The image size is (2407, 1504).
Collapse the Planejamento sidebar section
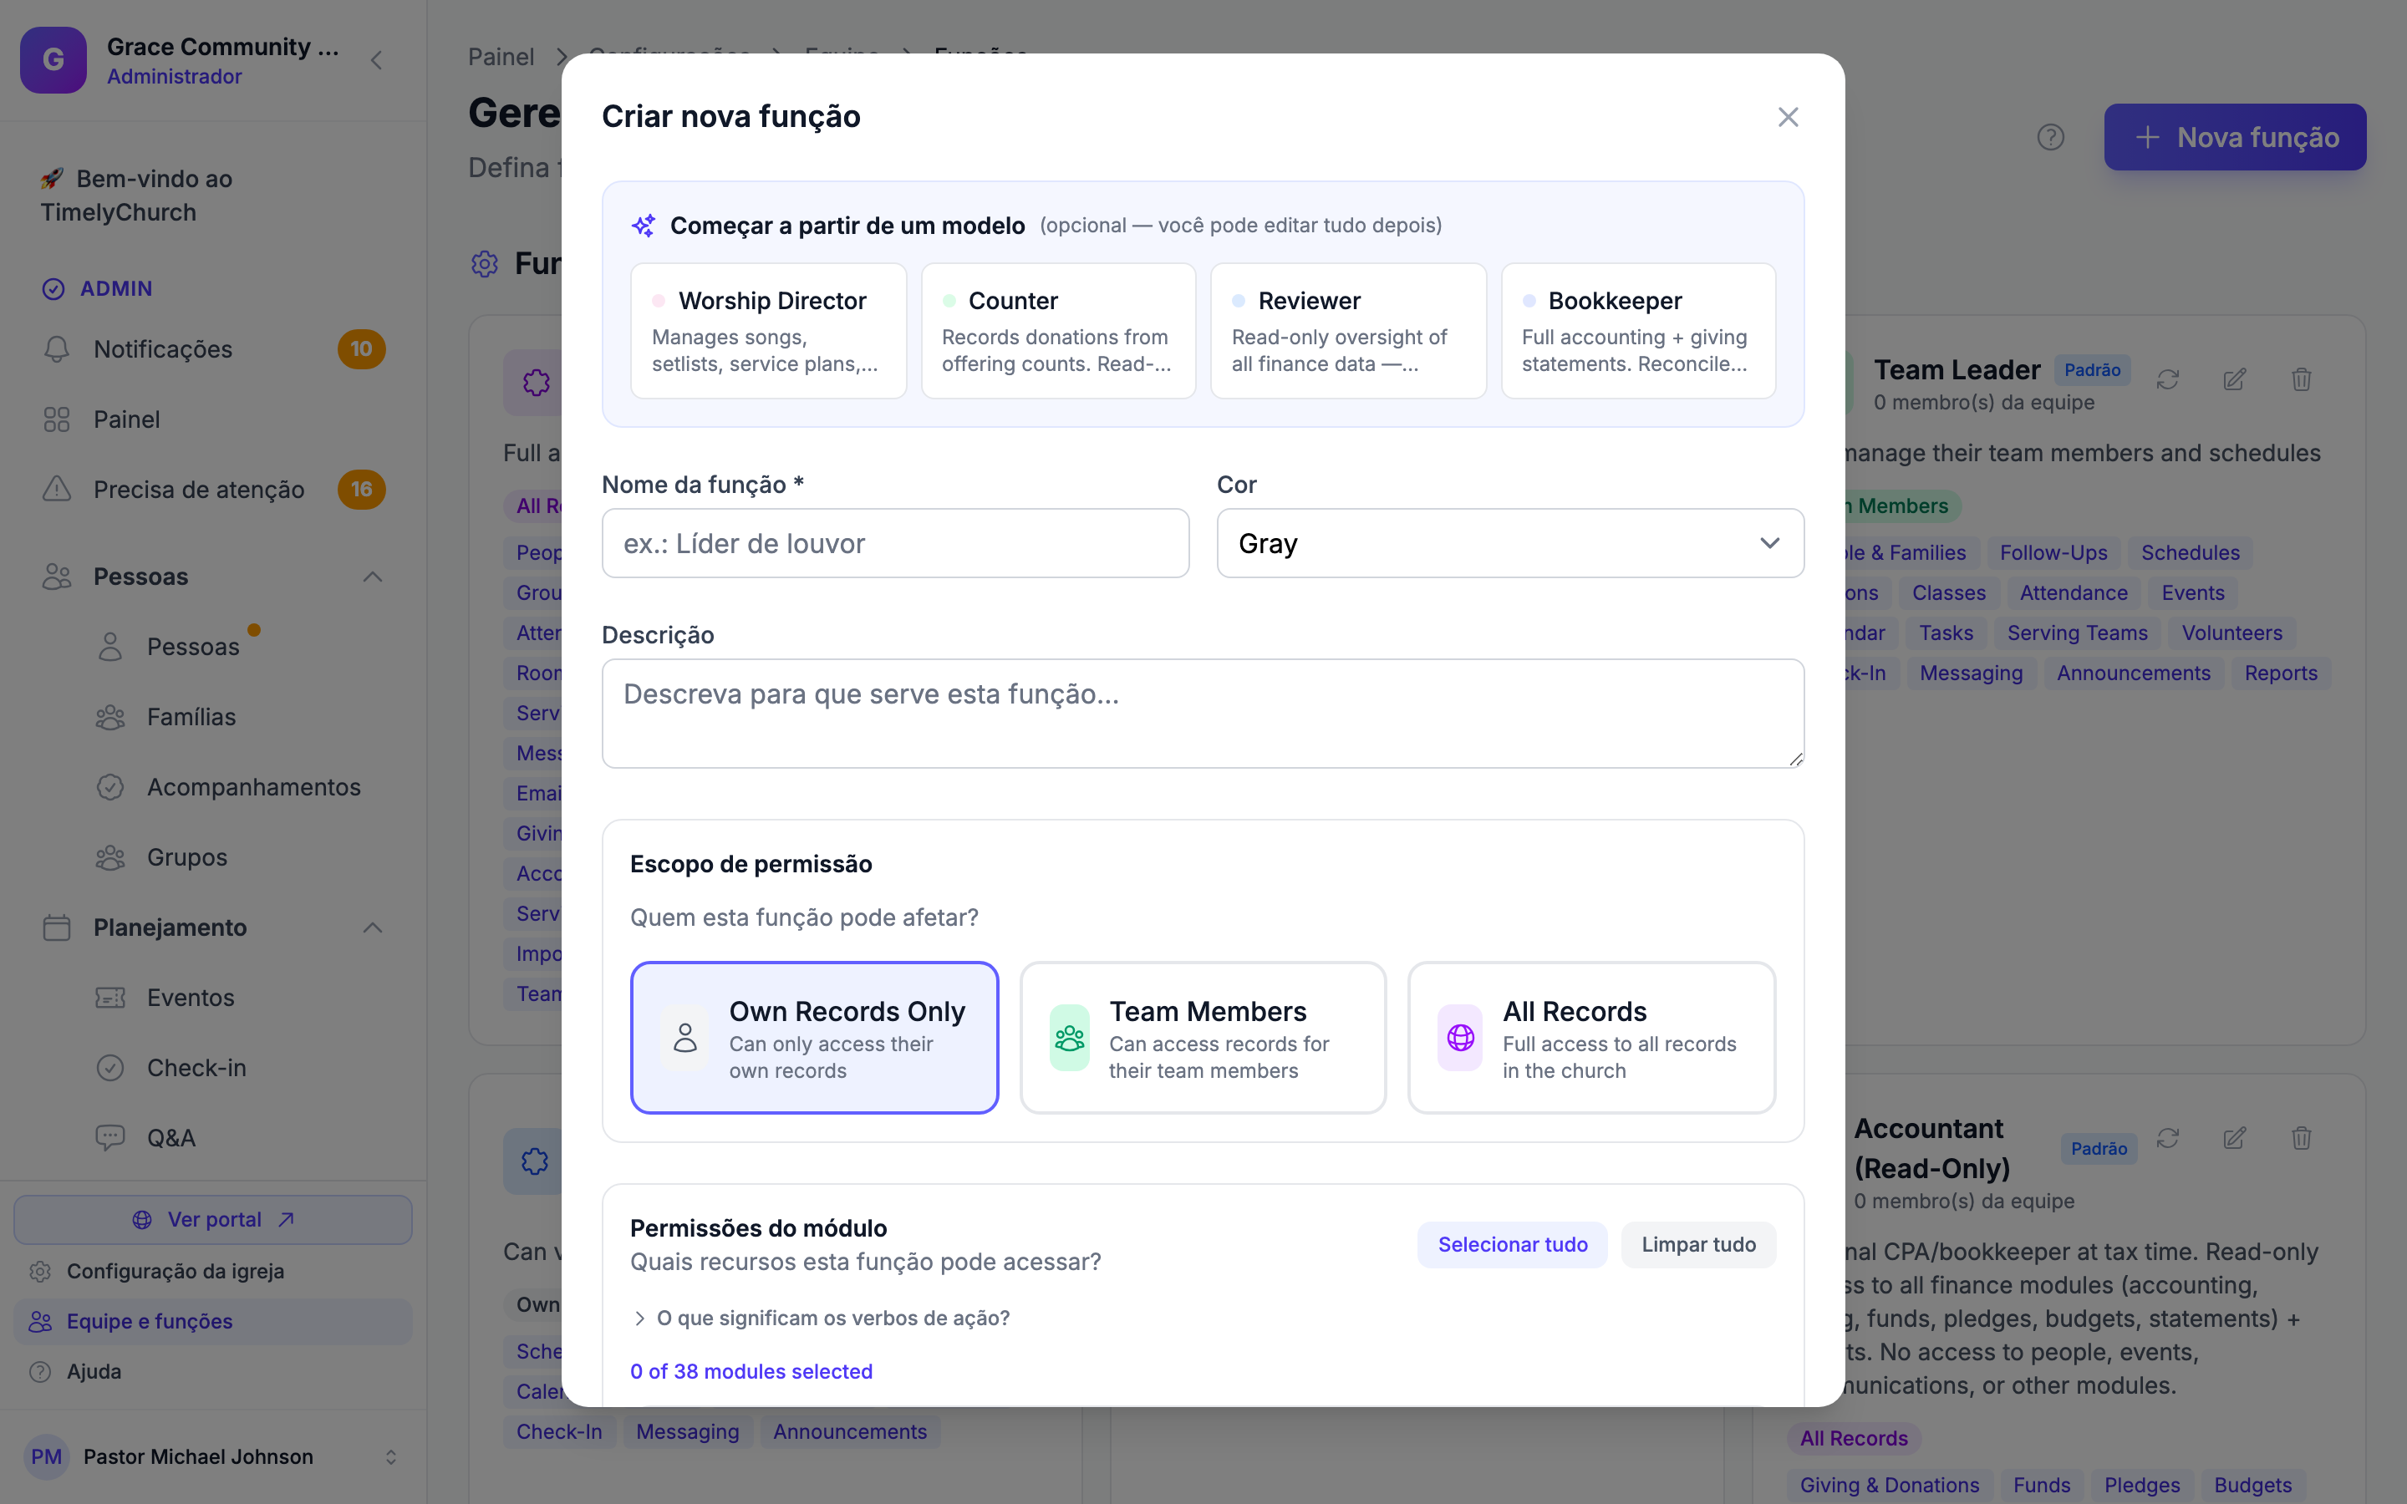pos(372,928)
